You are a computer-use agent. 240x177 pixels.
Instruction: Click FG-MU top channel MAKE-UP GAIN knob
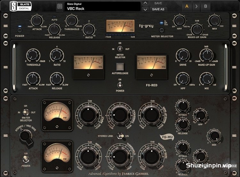click(x=152, y=115)
